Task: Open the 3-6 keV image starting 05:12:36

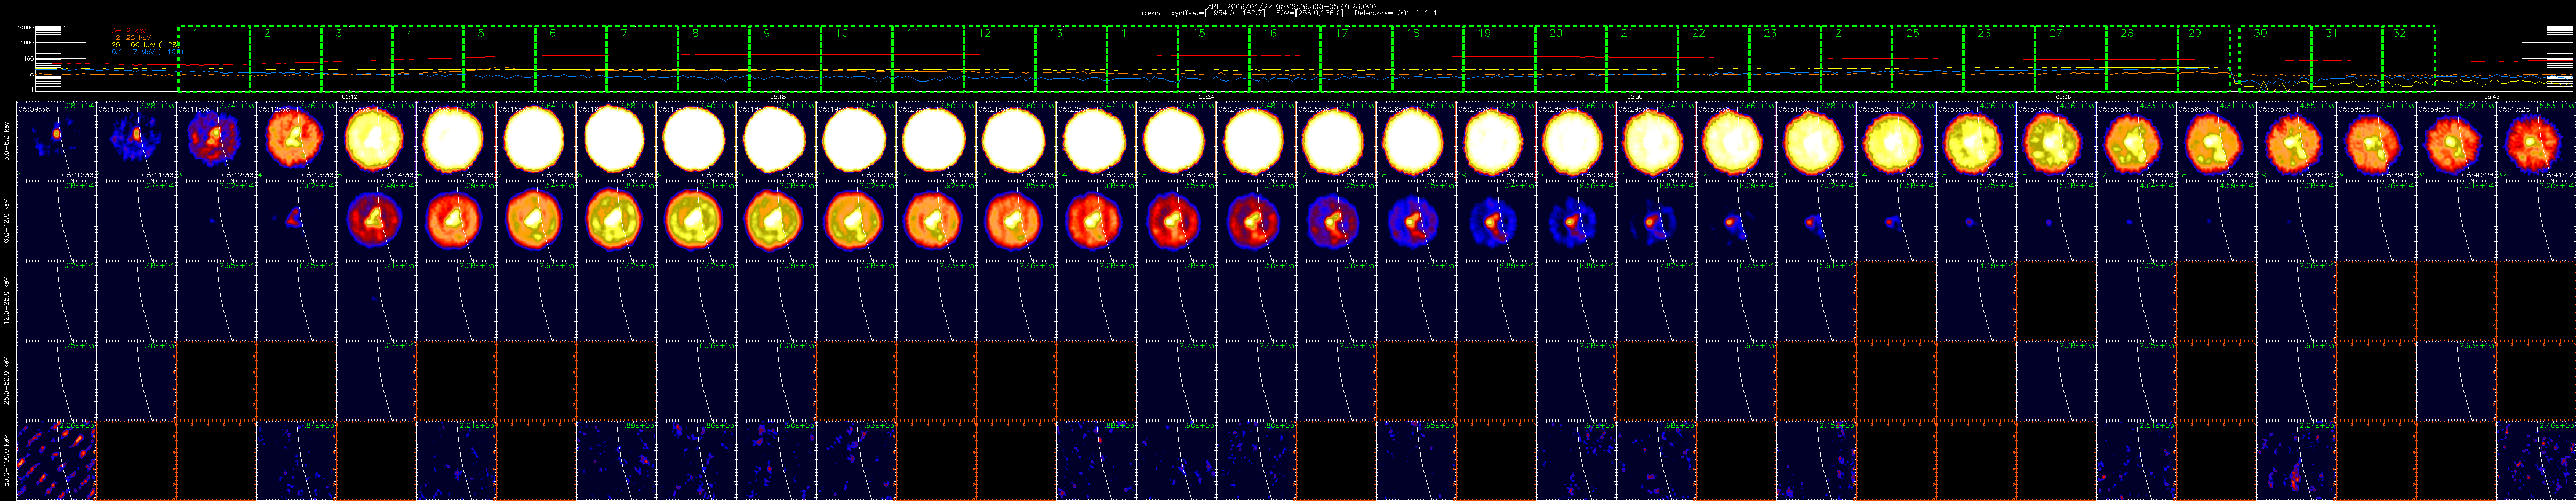Action: tap(296, 140)
